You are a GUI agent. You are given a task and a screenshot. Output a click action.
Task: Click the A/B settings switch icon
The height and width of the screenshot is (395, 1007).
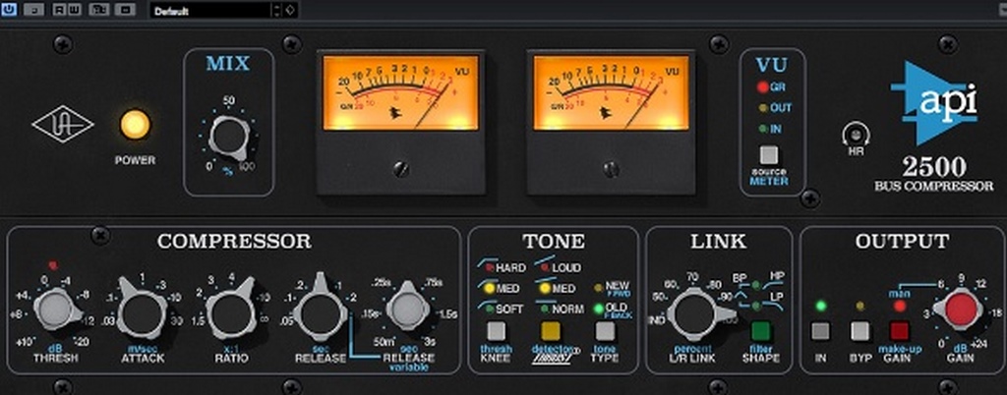[x=99, y=10]
